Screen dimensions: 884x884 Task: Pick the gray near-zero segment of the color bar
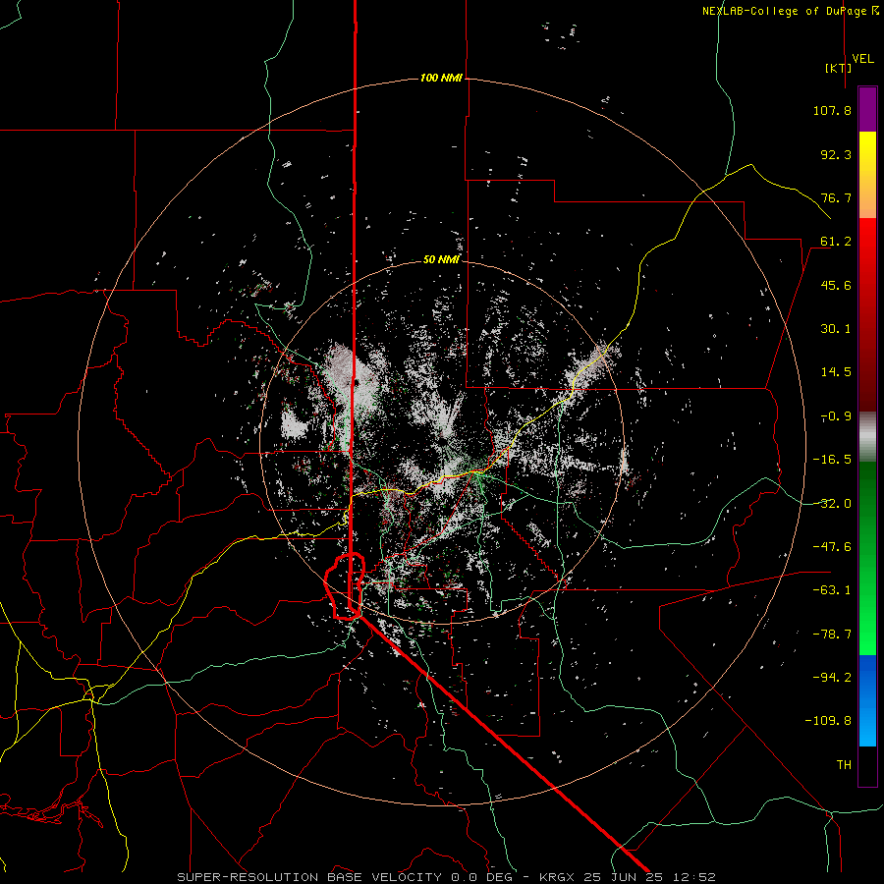867,437
